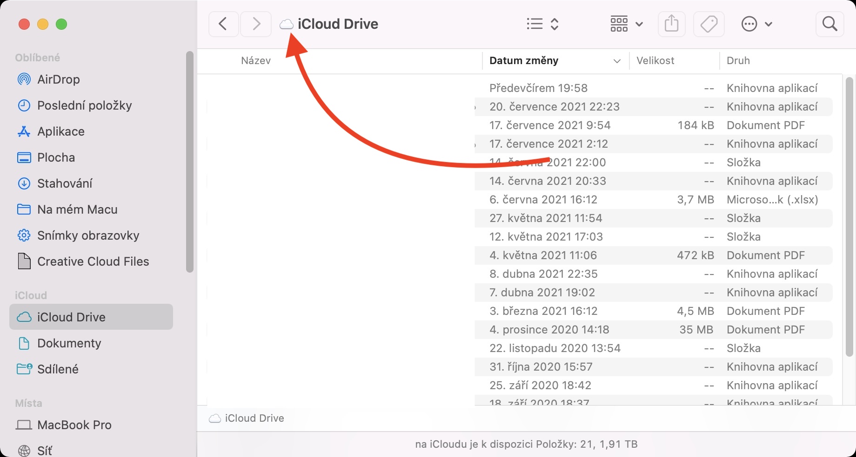Click the Tags toolbar icon
Viewport: 856px width, 457px height.
click(x=709, y=24)
